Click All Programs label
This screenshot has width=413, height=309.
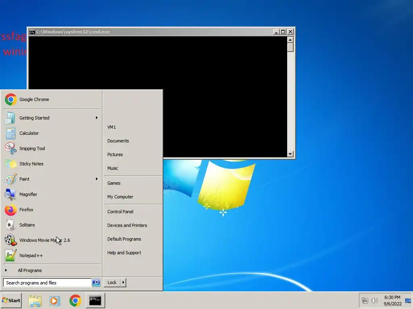coord(30,270)
